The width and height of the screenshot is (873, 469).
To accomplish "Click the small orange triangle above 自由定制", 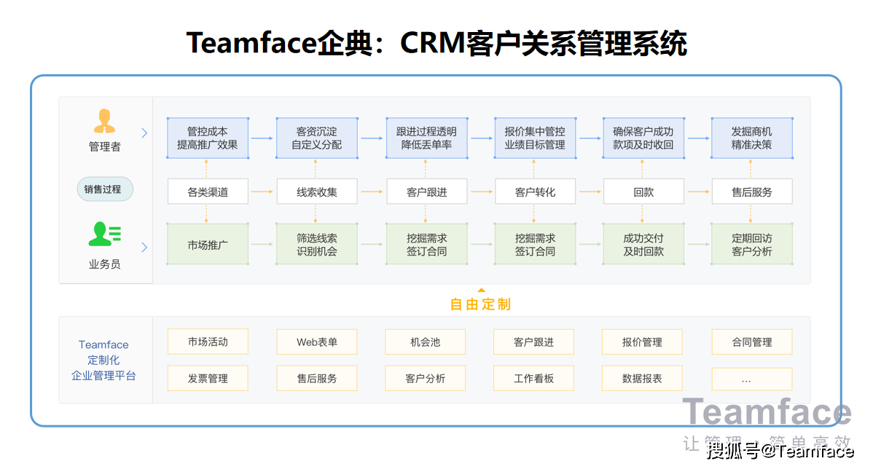I will point(481,290).
